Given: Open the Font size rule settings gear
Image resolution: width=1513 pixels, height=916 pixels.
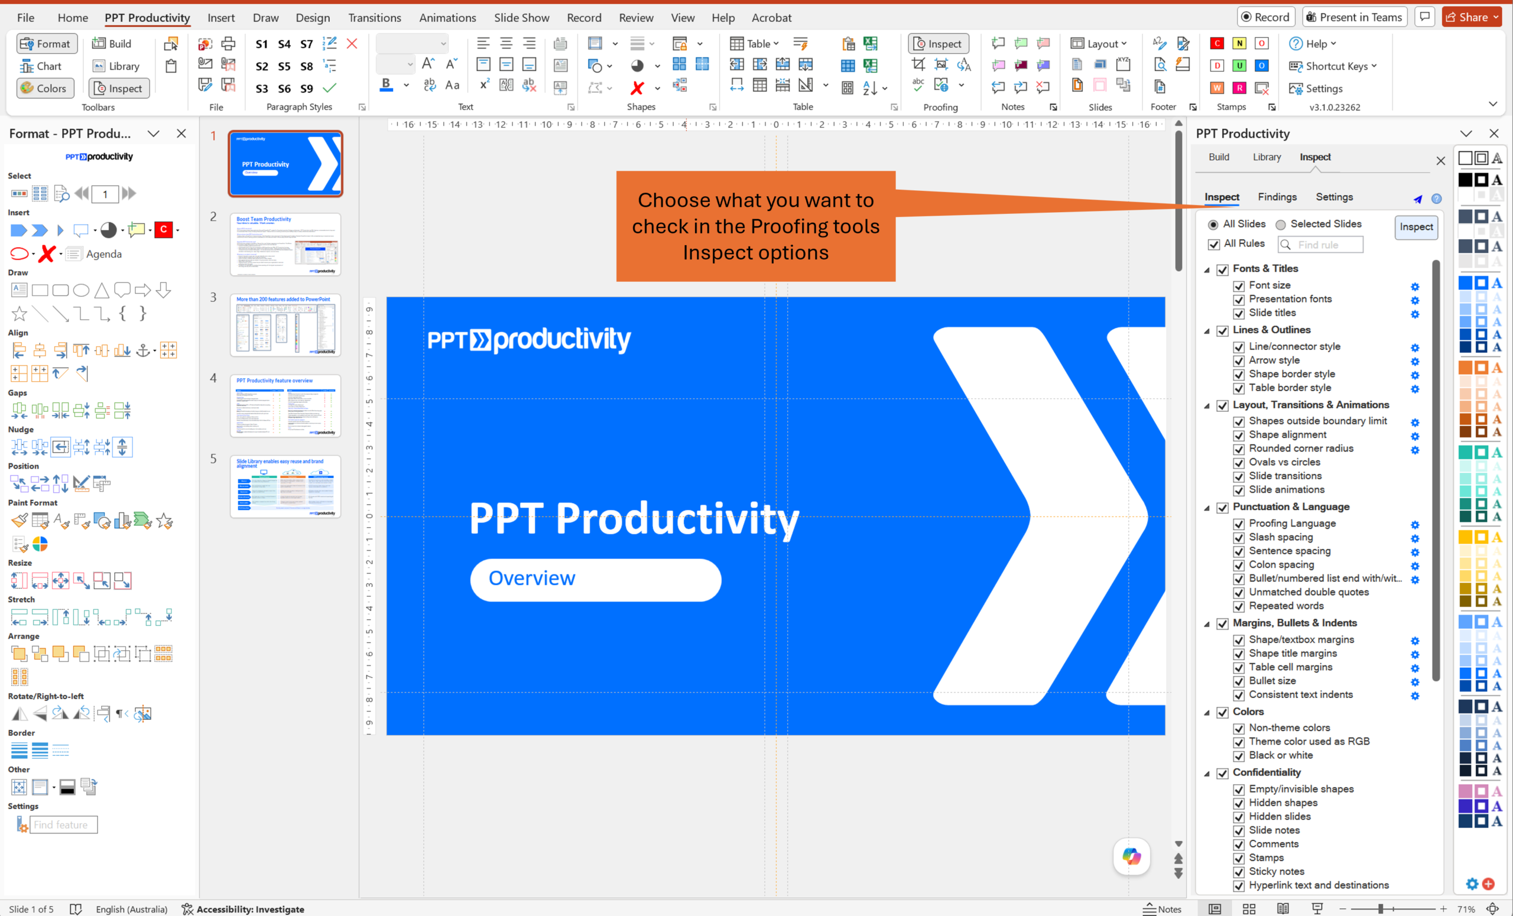Looking at the screenshot, I should [1415, 287].
